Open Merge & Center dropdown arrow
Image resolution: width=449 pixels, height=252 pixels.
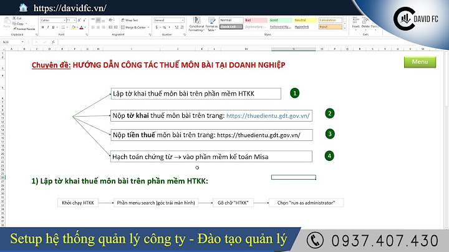coord(148,27)
